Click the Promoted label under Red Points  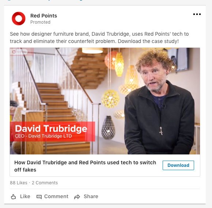(40, 22)
